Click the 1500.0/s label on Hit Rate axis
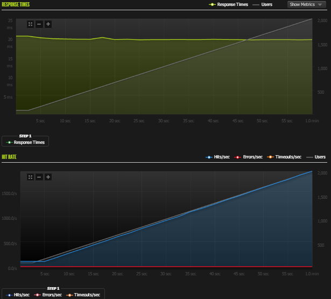Image resolution: width=331 pixels, height=299 pixels. click(9, 193)
